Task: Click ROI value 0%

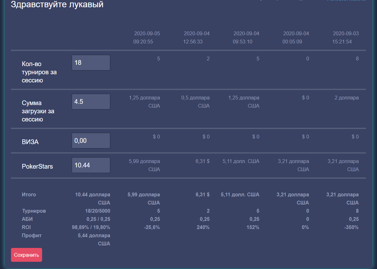Action: pyautogui.click(x=305, y=227)
